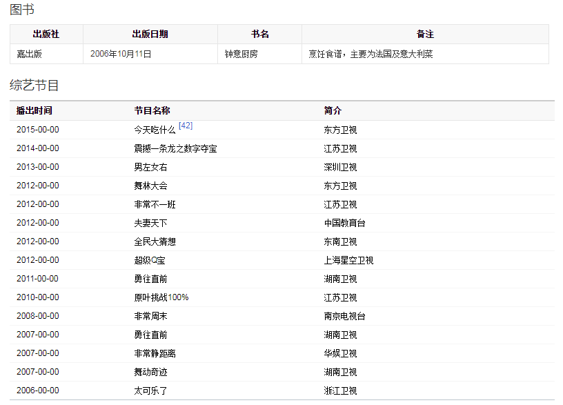Click the 简介 column header
Image resolution: width=563 pixels, height=405 pixels.
coord(333,110)
